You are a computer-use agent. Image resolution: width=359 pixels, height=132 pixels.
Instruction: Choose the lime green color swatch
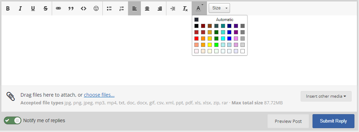216,45
